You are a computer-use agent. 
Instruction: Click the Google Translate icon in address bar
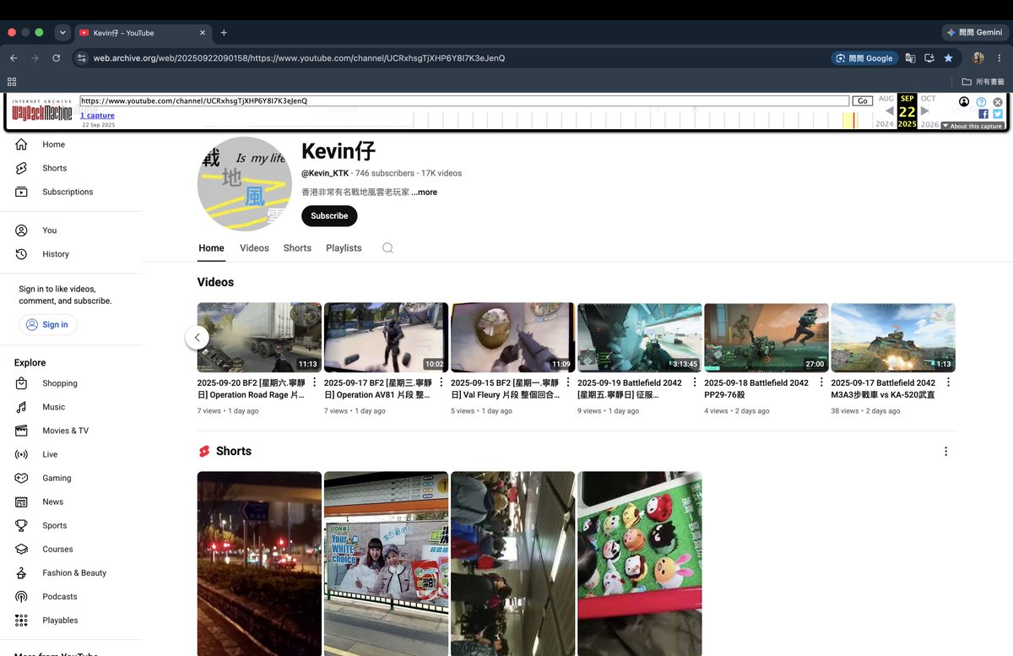[x=910, y=58]
